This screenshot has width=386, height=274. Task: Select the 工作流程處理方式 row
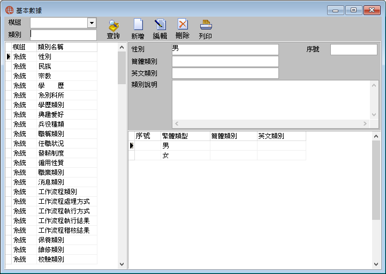(51, 201)
